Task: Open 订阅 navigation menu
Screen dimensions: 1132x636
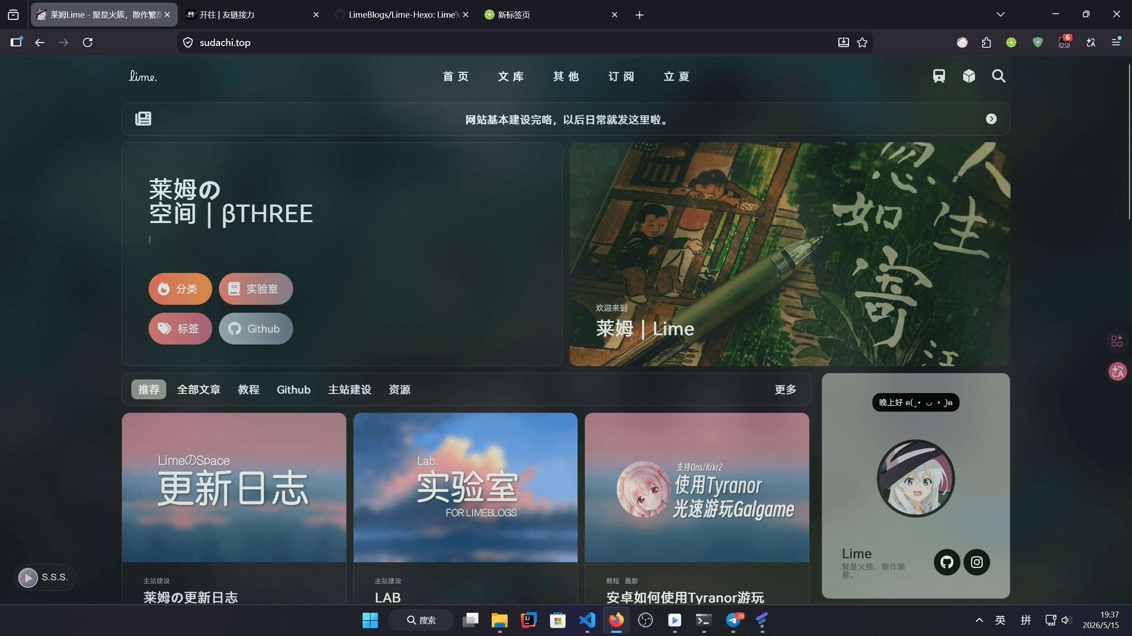Action: (x=621, y=76)
